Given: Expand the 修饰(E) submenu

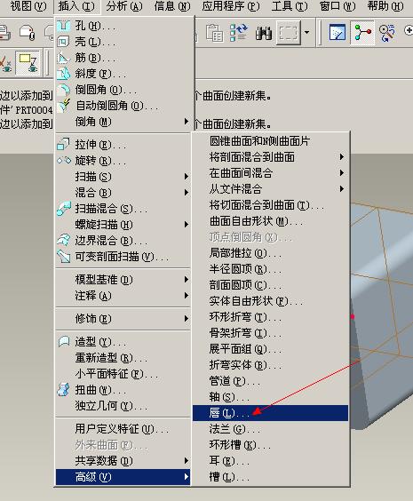Looking at the screenshot, I should click(x=123, y=319).
